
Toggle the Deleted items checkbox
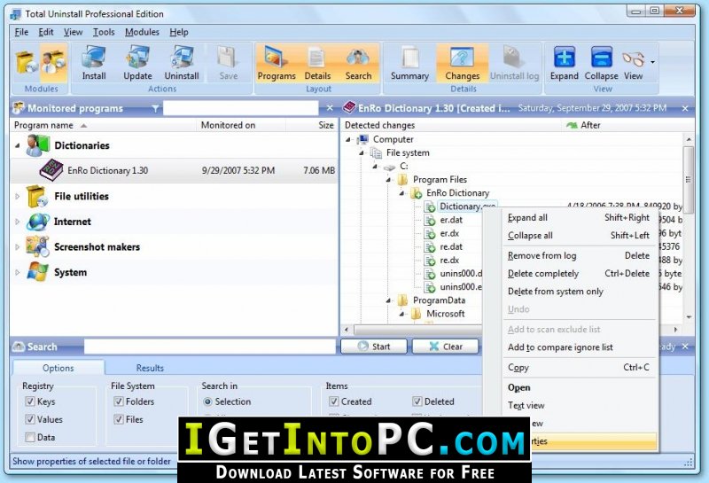(x=417, y=401)
